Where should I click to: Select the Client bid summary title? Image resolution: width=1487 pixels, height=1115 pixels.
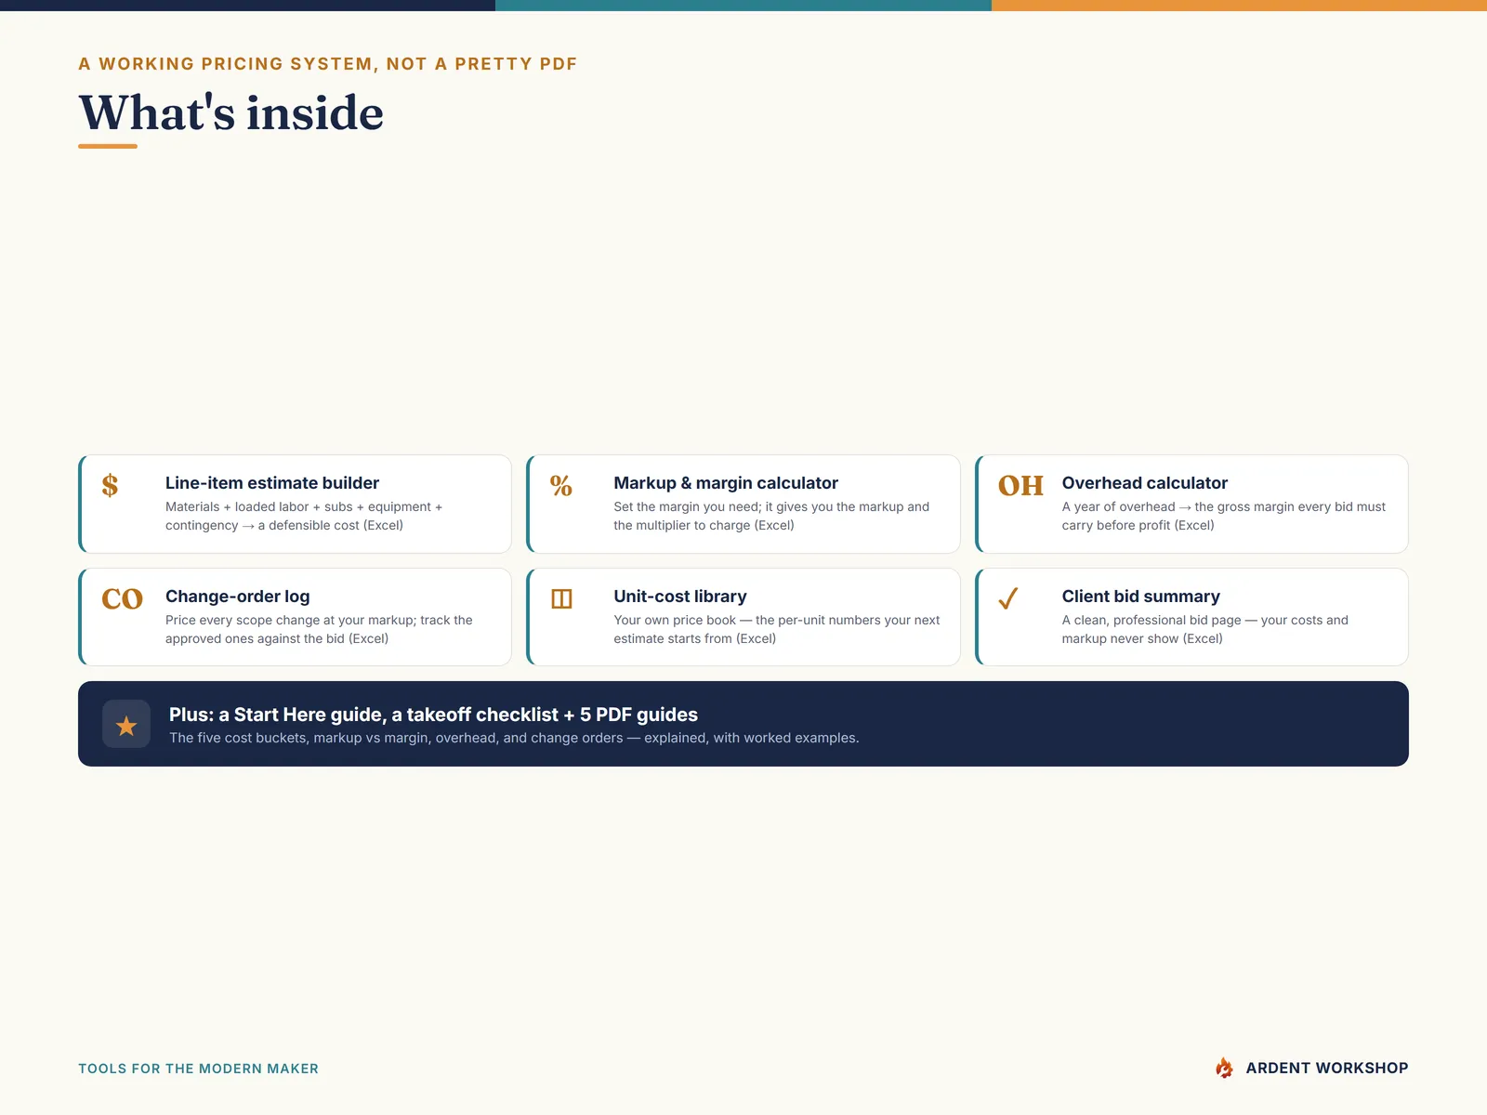(1141, 597)
